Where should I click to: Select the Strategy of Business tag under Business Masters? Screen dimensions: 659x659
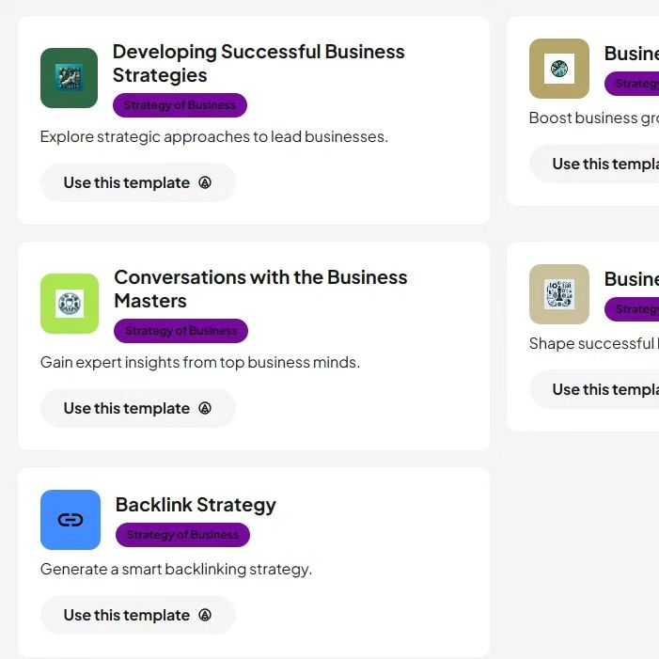coord(180,331)
